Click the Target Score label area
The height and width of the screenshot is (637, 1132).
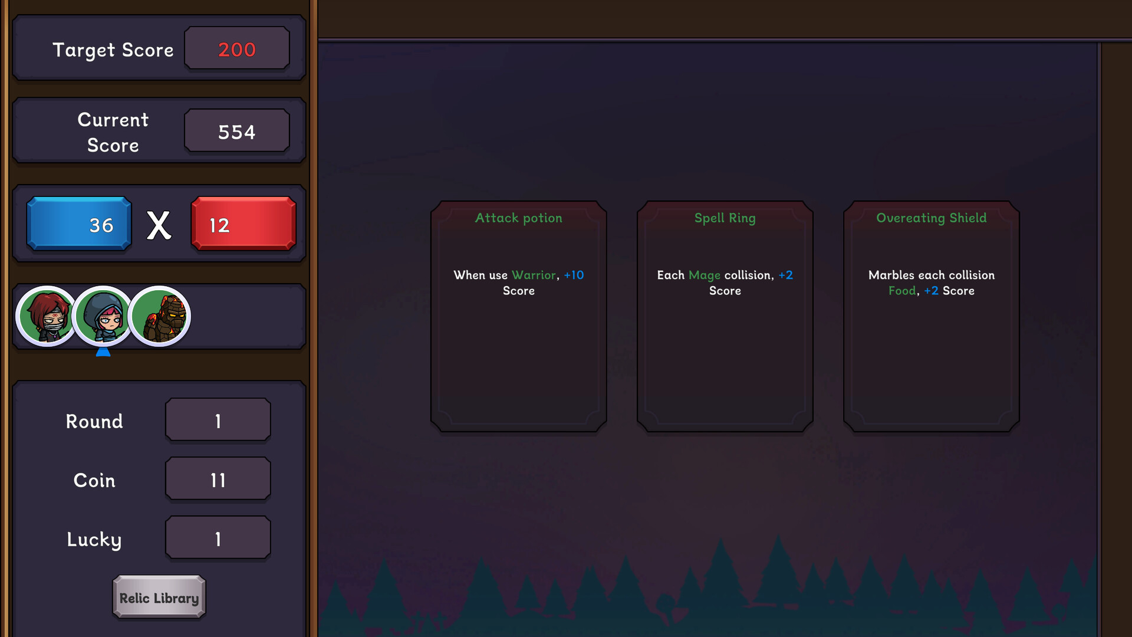tap(113, 50)
